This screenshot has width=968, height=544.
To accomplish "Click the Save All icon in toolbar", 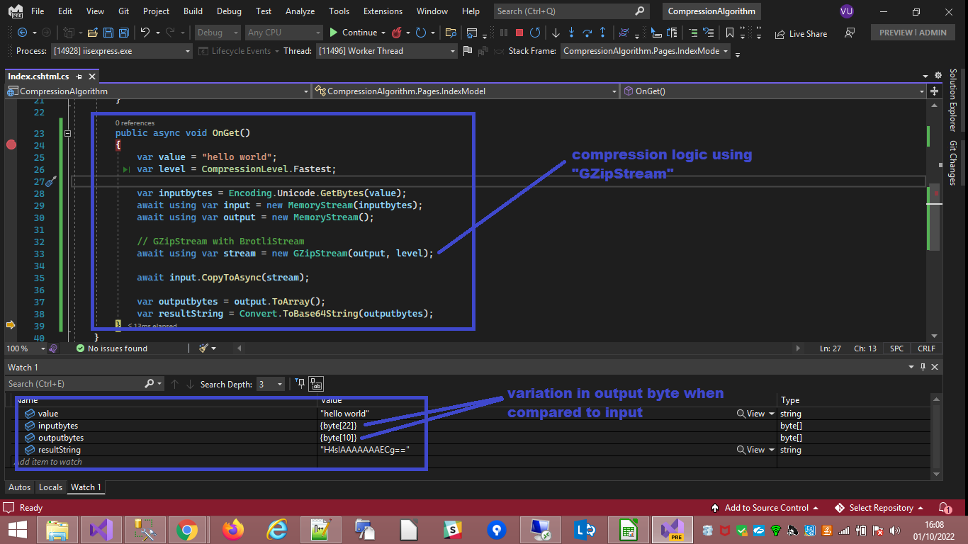I will tap(123, 33).
